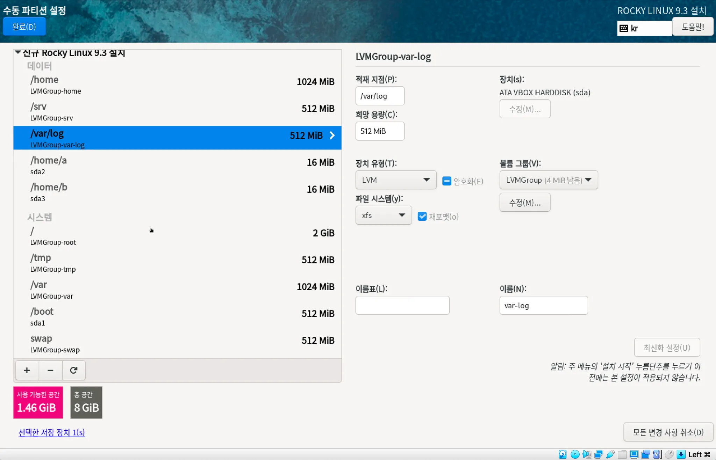Collapse the 신규 Rocky Linux 9.3 tree
Viewport: 716px width, 460px height.
click(18, 52)
